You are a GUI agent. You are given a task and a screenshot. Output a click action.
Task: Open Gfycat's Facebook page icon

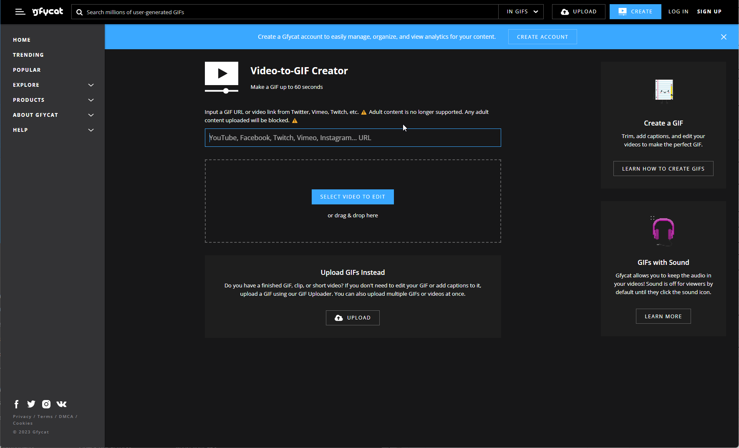pos(17,404)
